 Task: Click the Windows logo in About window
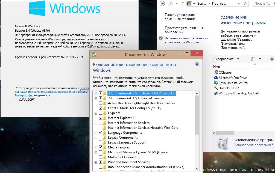tap(37, 8)
